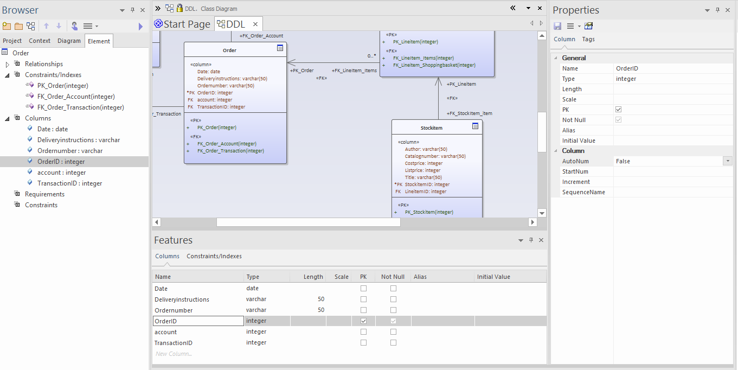
Task: Click the save icon in Properties toolbar
Action: [557, 26]
